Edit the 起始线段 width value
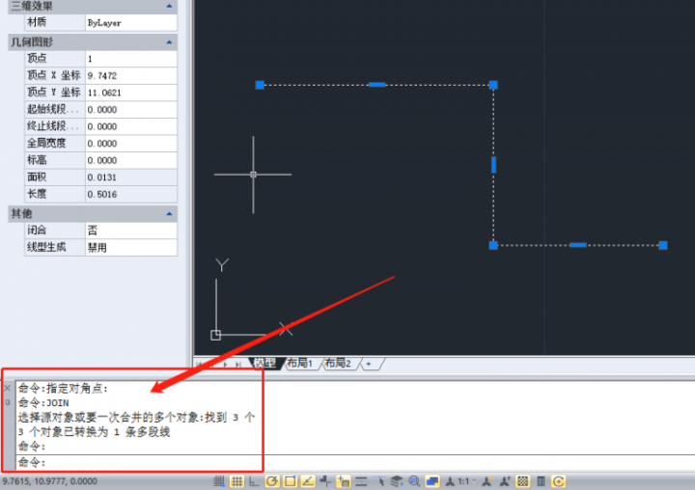 (131, 109)
